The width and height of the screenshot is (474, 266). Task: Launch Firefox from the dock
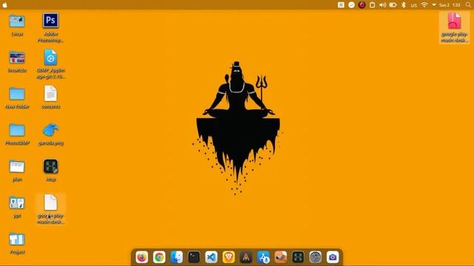click(141, 257)
